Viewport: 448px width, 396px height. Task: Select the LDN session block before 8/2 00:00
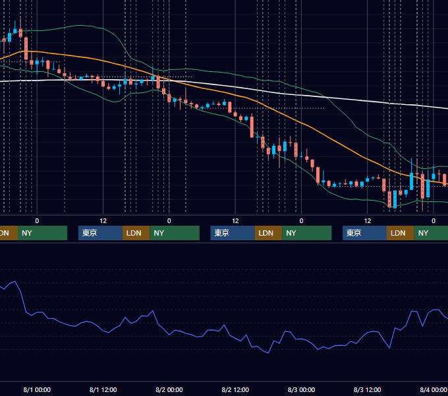click(136, 233)
